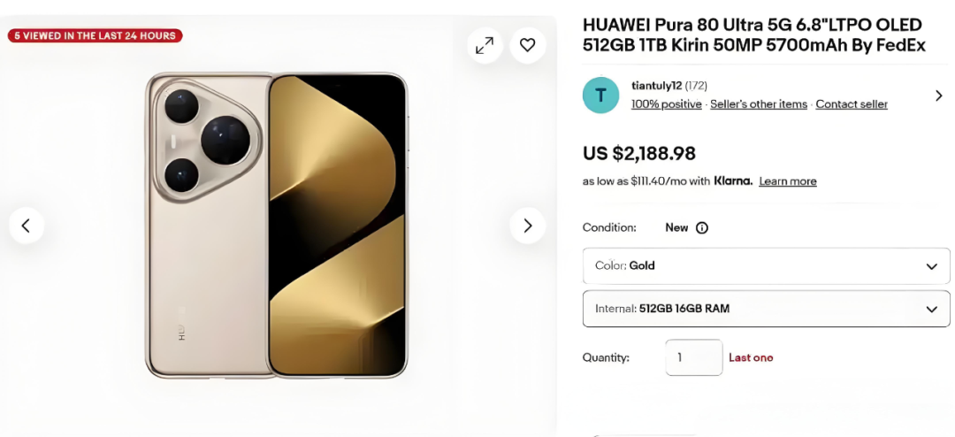
Task: Click the seller feedback count (172)
Action: (x=697, y=86)
